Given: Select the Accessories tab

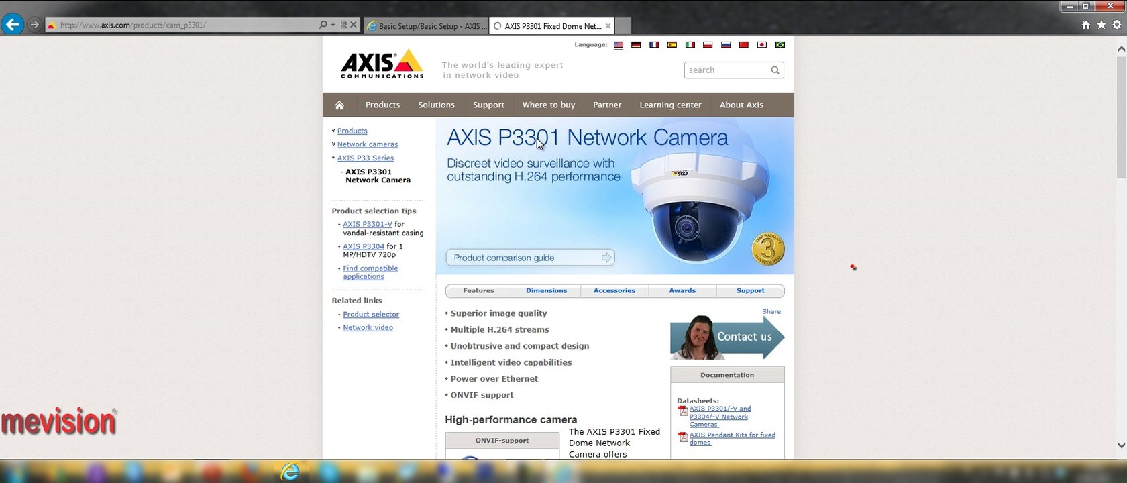Looking at the screenshot, I should coord(614,291).
